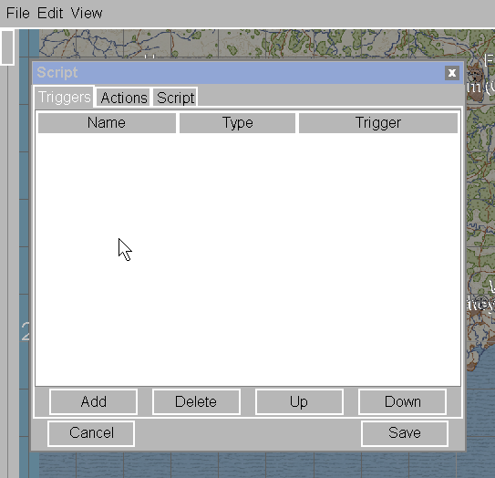This screenshot has height=478, width=495.
Task: Switch to the Script tab
Action: 175,98
